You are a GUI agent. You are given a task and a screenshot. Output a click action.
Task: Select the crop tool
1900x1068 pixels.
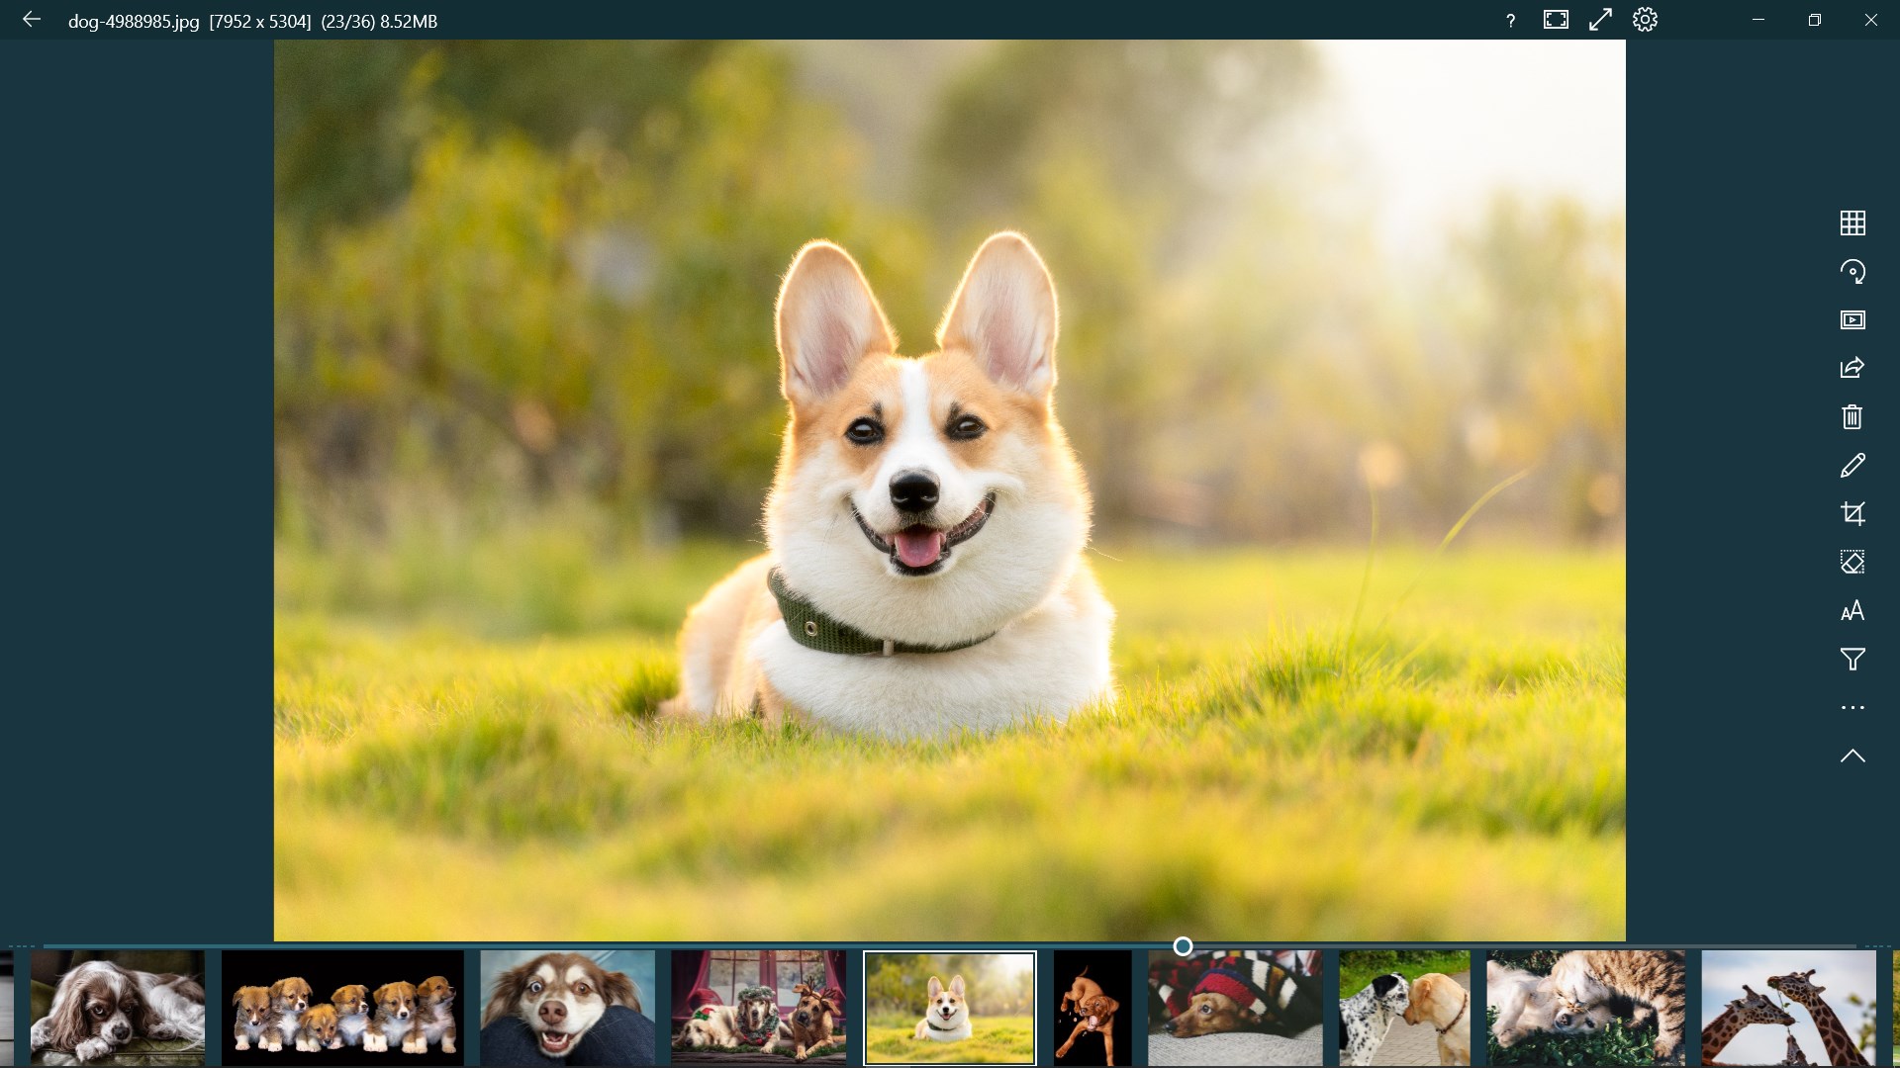1854,513
